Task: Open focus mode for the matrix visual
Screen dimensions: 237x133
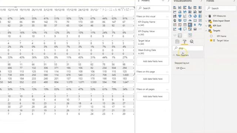Action: 127,10
